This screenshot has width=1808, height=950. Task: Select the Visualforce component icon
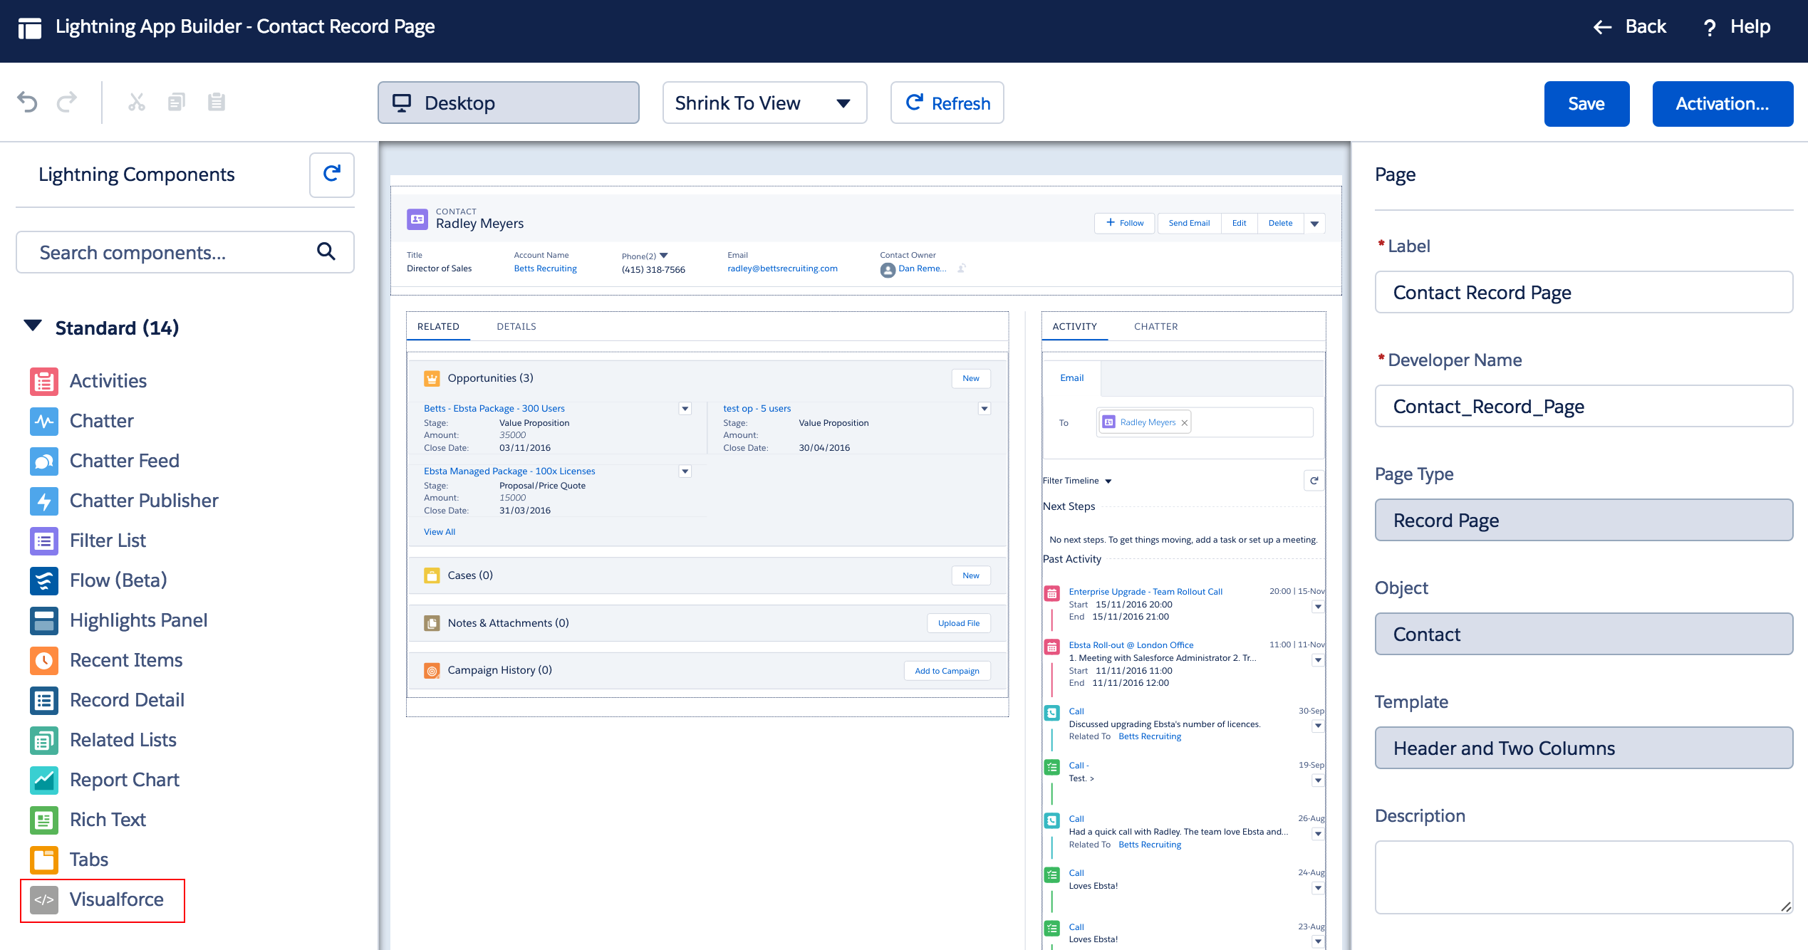point(44,899)
